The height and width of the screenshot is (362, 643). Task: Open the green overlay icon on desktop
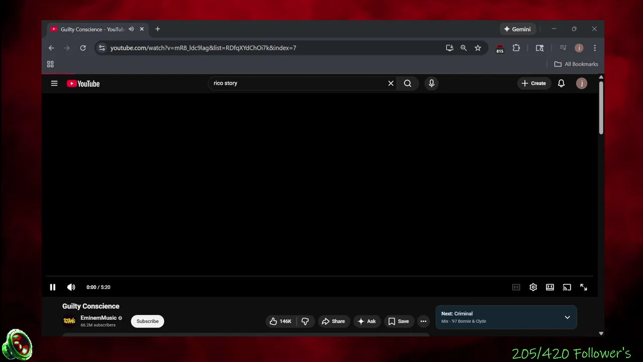pos(18,345)
